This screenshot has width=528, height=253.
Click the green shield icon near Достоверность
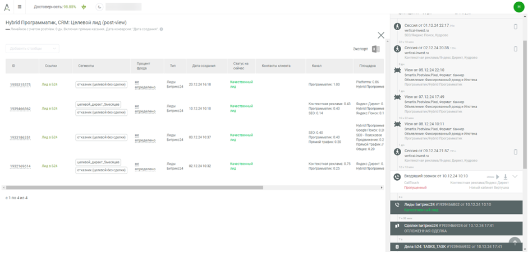tap(84, 7)
